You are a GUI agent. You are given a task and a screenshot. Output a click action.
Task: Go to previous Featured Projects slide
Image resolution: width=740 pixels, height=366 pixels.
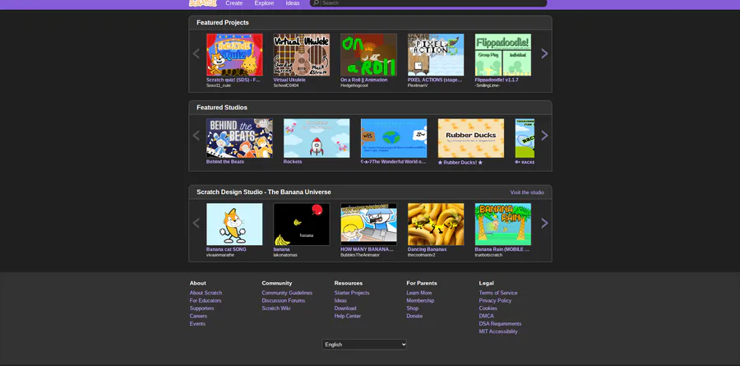coord(197,53)
